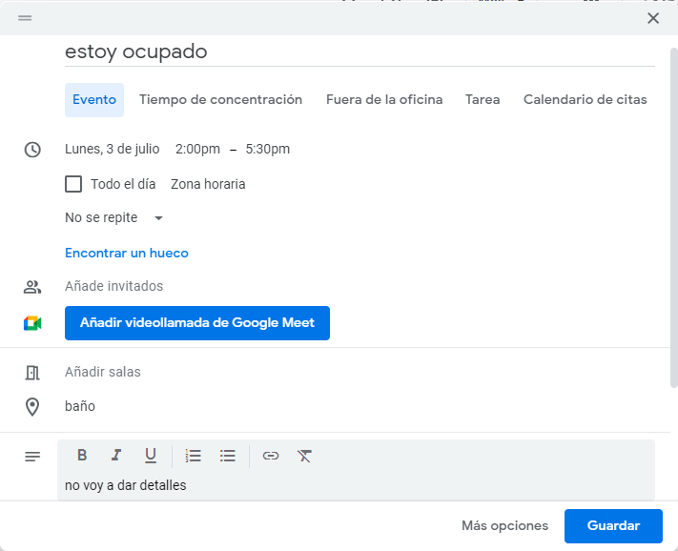Click the 'Zona horaria' option
This screenshot has width=678, height=551.
point(208,184)
